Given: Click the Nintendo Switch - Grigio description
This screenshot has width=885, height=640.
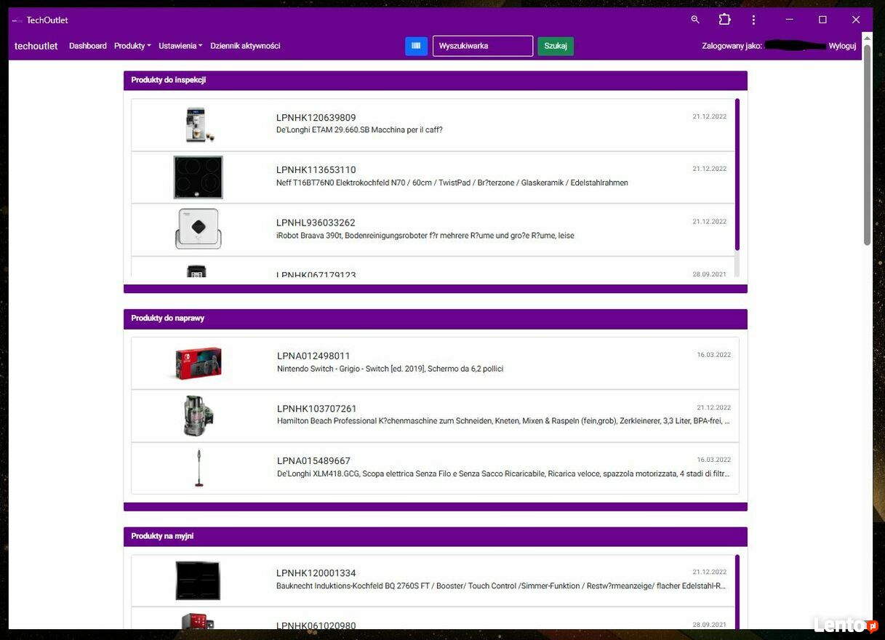Looking at the screenshot, I should (x=391, y=369).
